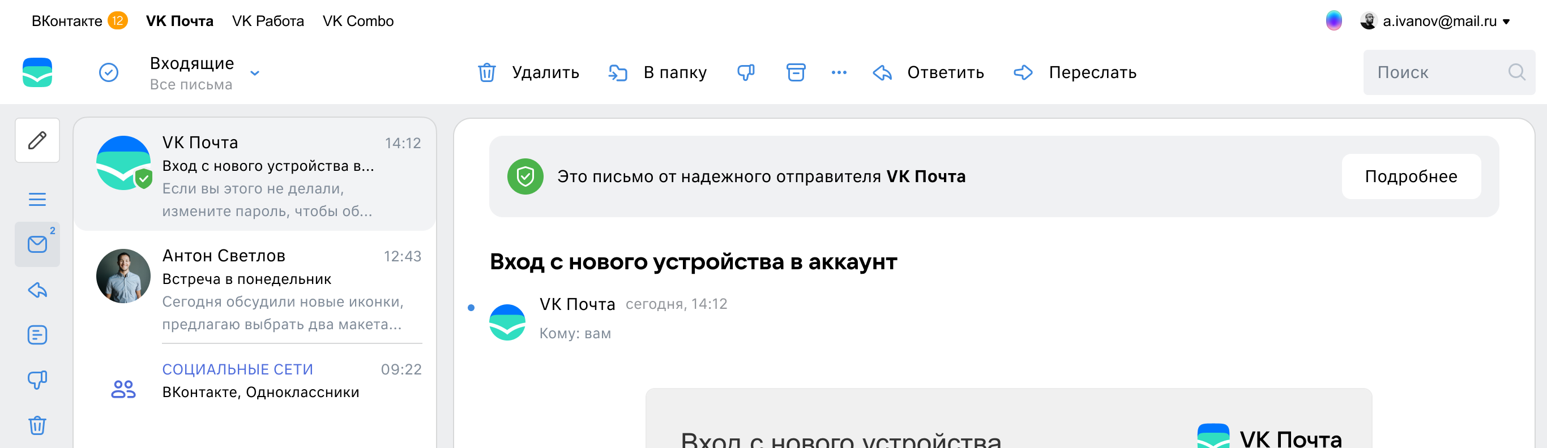Click the magnifier search icon

point(1517,72)
